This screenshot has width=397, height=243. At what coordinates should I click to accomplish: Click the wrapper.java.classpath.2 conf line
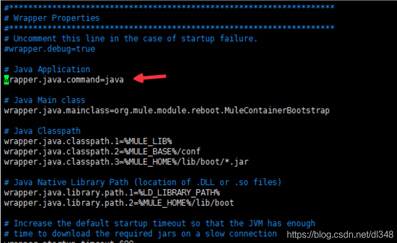pos(102,152)
